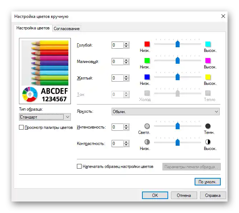Click the По умолч. button
The height and width of the screenshot is (213, 239).
[208, 182]
